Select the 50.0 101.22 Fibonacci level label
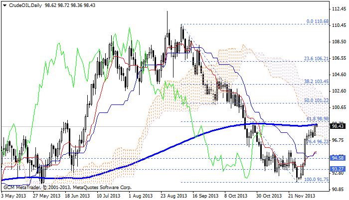Image resolution: width=349 pixels, height=200 pixels. pos(316,100)
